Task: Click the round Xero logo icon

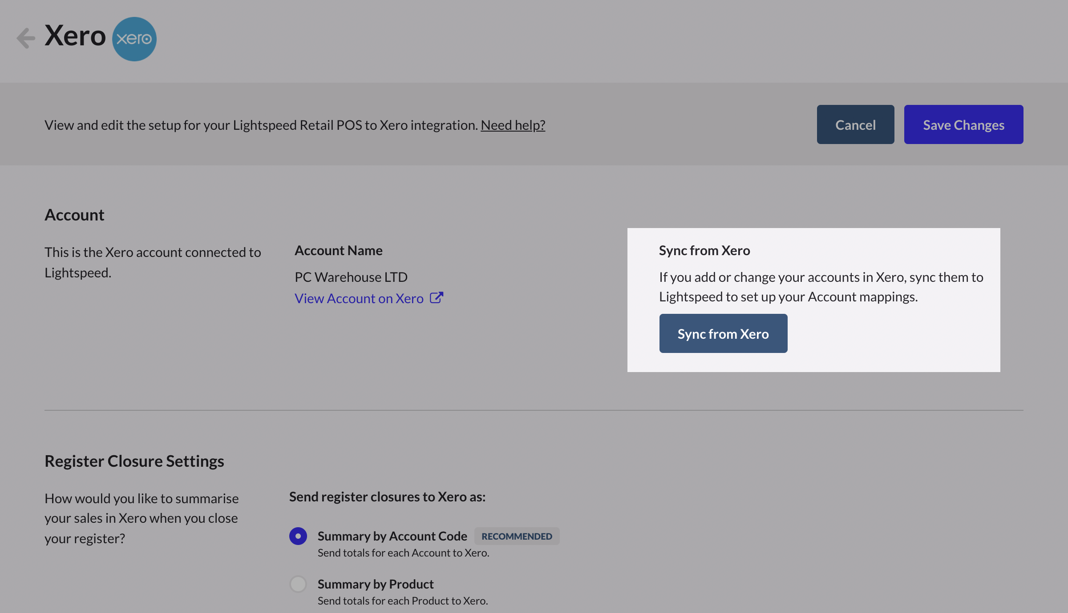Action: click(x=134, y=39)
